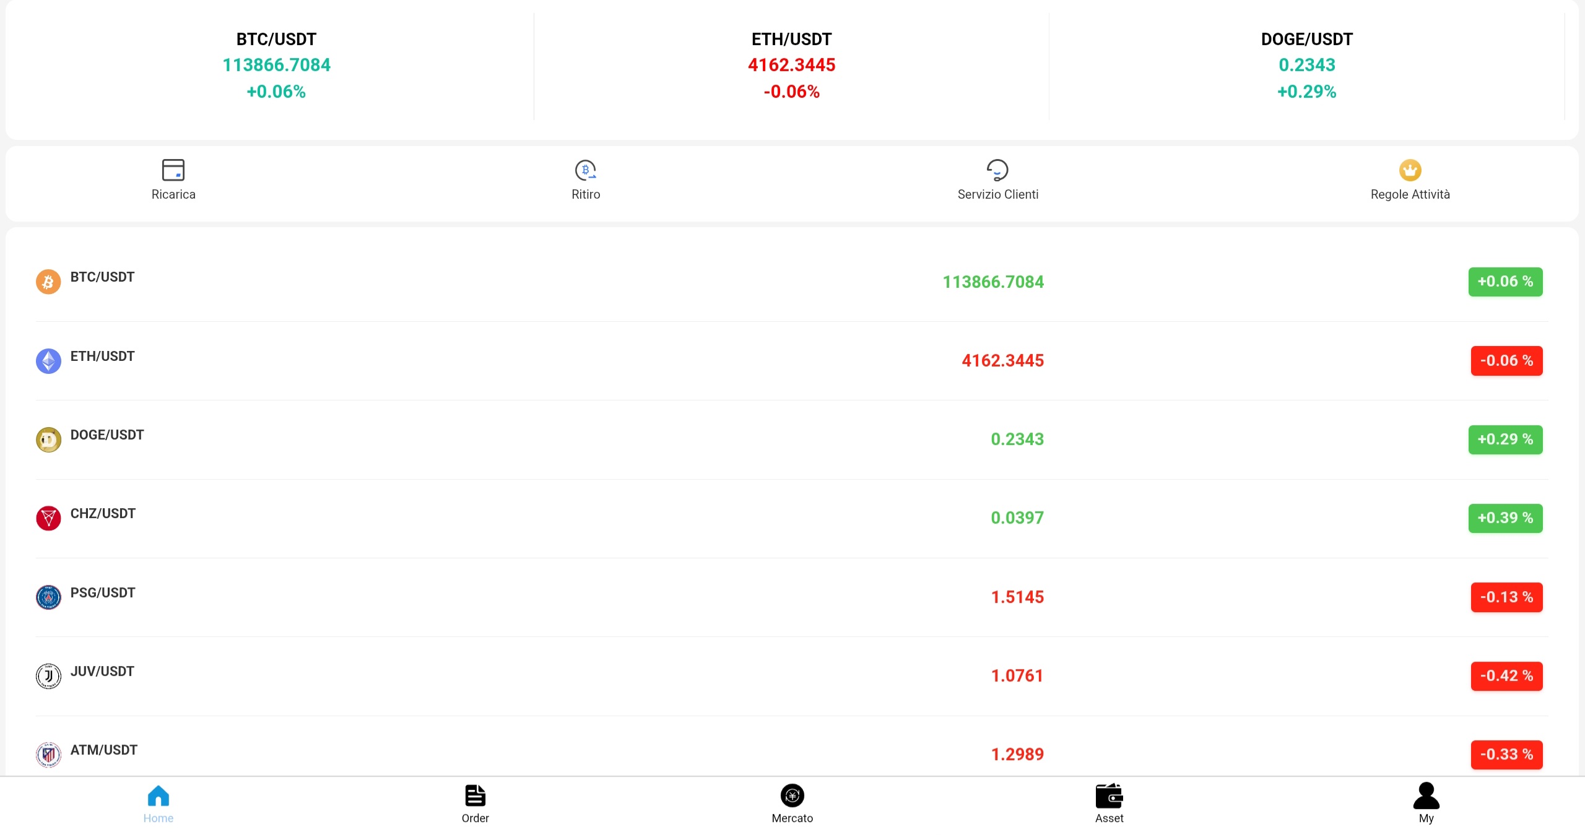Open the Ricarica wallet icon
Screen dimensions: 1585x835
173,170
